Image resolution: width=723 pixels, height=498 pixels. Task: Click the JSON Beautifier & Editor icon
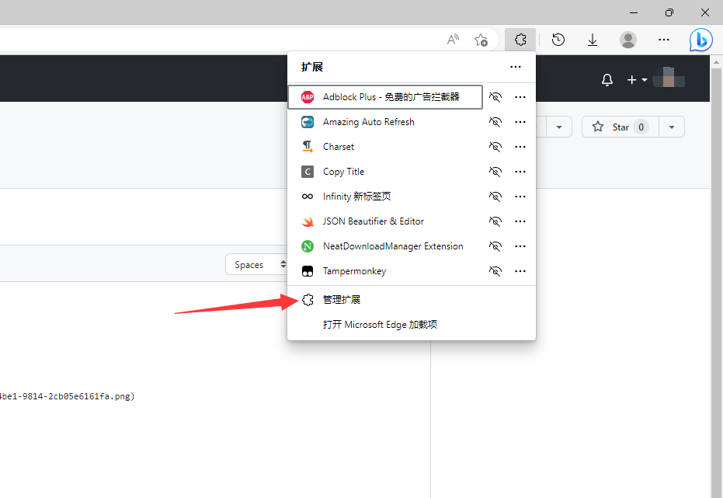coord(308,221)
